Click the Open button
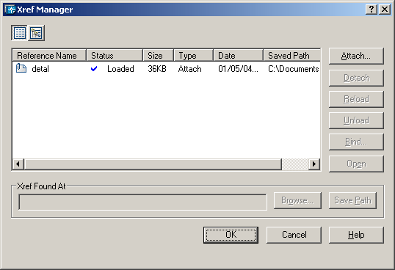The image size is (395, 270). (x=356, y=164)
